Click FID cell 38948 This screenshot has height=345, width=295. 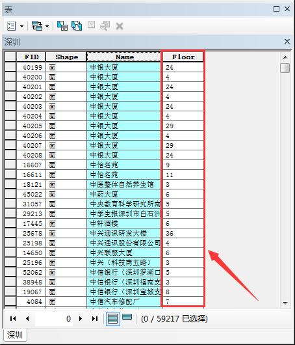31,282
